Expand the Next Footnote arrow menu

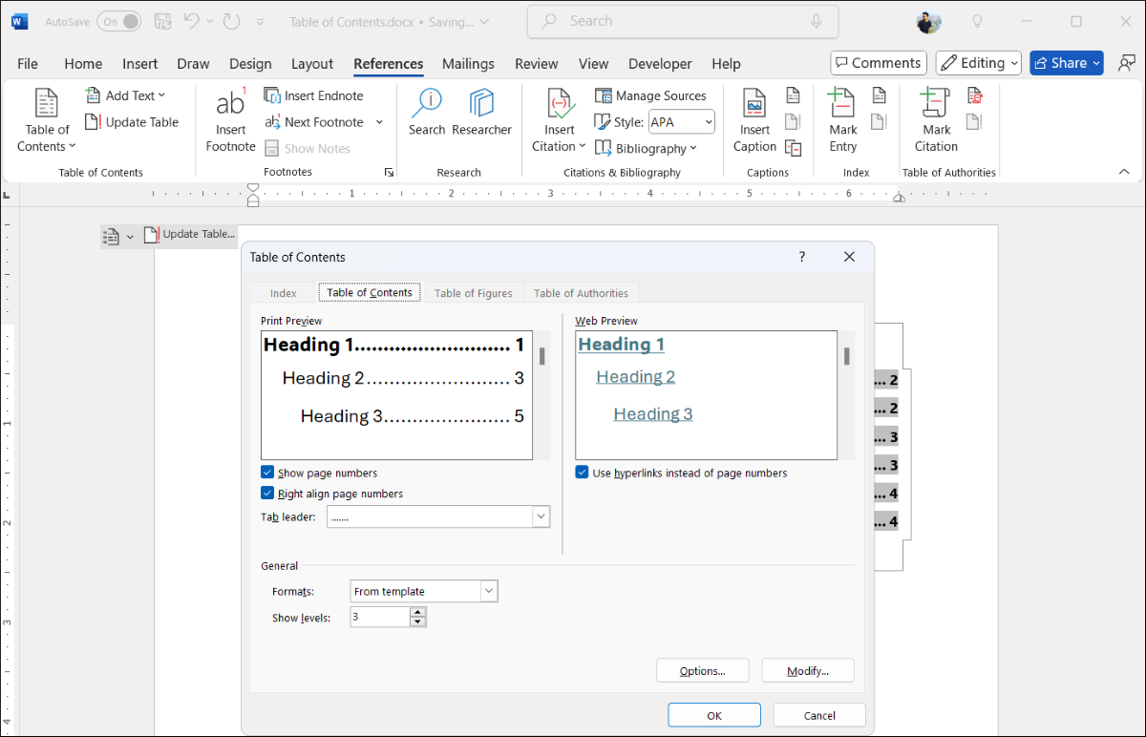pos(379,122)
